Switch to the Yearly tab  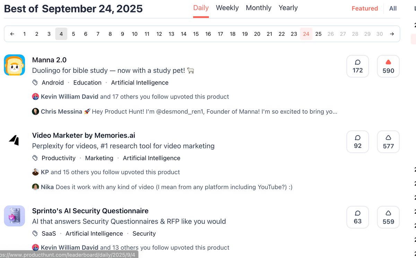288,8
